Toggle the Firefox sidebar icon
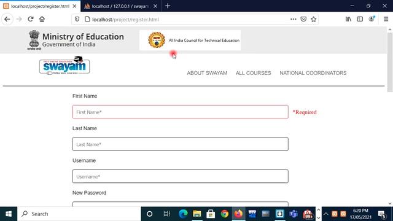The image size is (393, 221). pos(360,19)
